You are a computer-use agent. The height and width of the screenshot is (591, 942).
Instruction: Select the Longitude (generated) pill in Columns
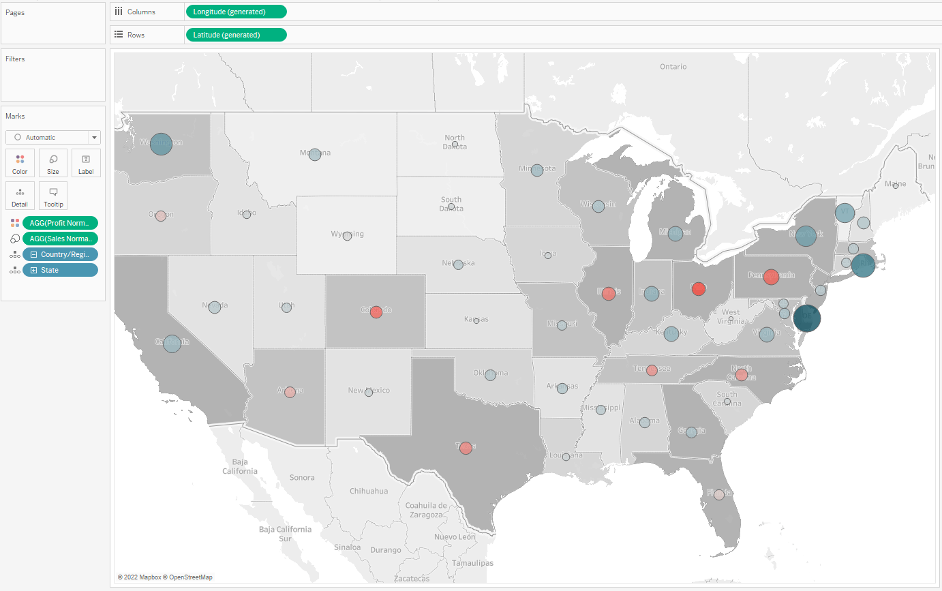coord(236,12)
